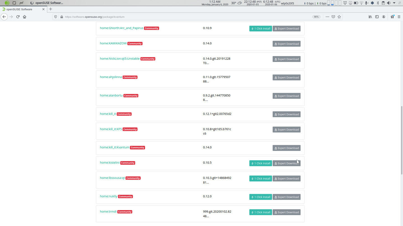The height and width of the screenshot is (226, 403).
Task: Expert Download for home:kill_it:Kvantum
Action: (x=287, y=148)
